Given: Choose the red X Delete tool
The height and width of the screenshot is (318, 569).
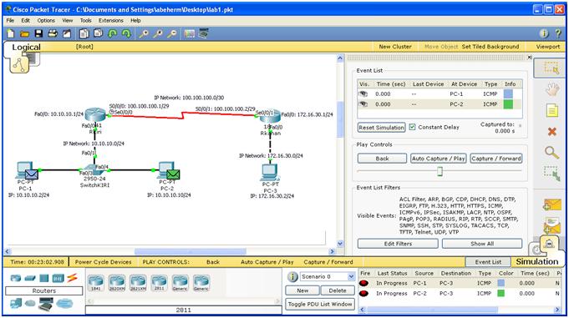Looking at the screenshot, I should point(552,131).
